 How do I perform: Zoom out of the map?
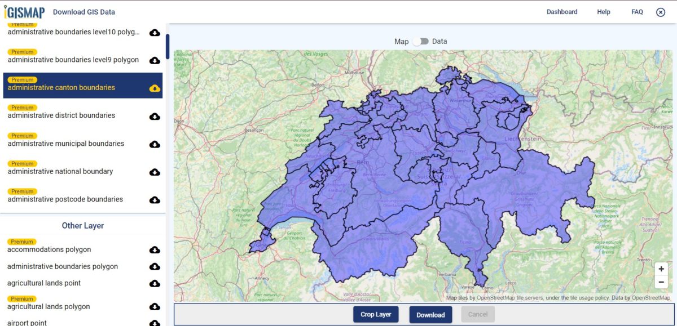pyautogui.click(x=661, y=282)
